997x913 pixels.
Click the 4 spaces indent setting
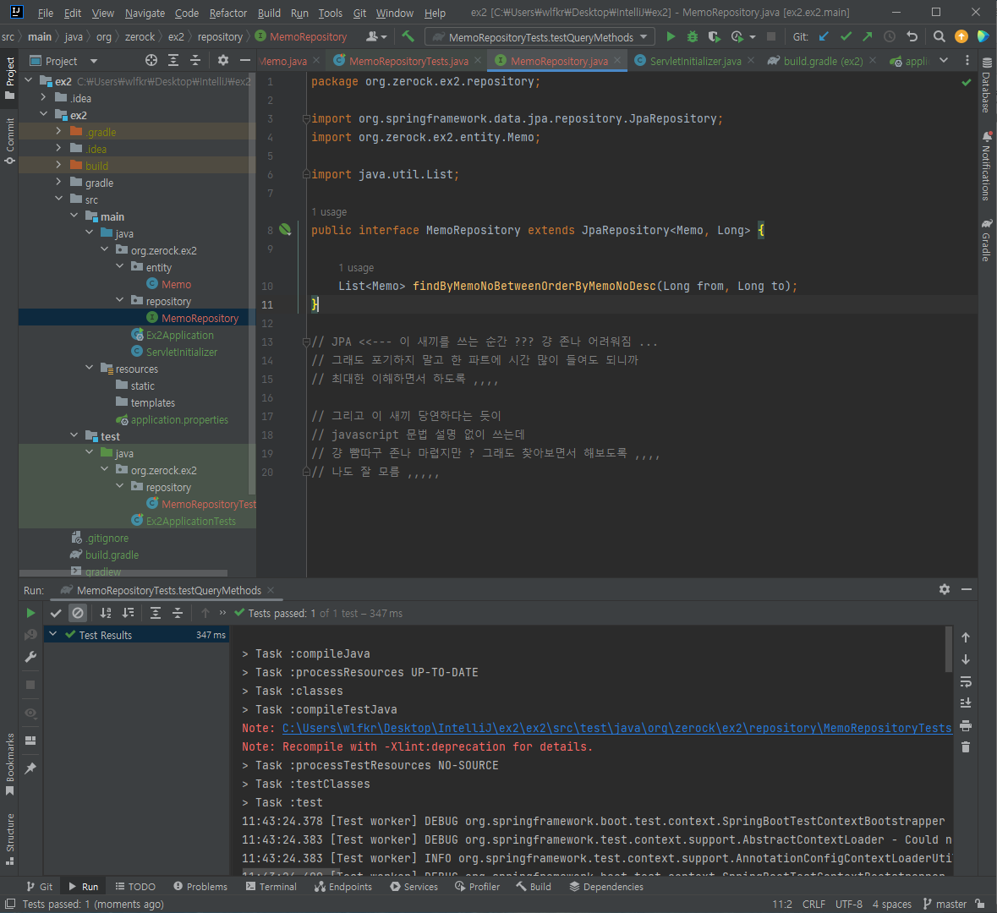[x=891, y=904]
